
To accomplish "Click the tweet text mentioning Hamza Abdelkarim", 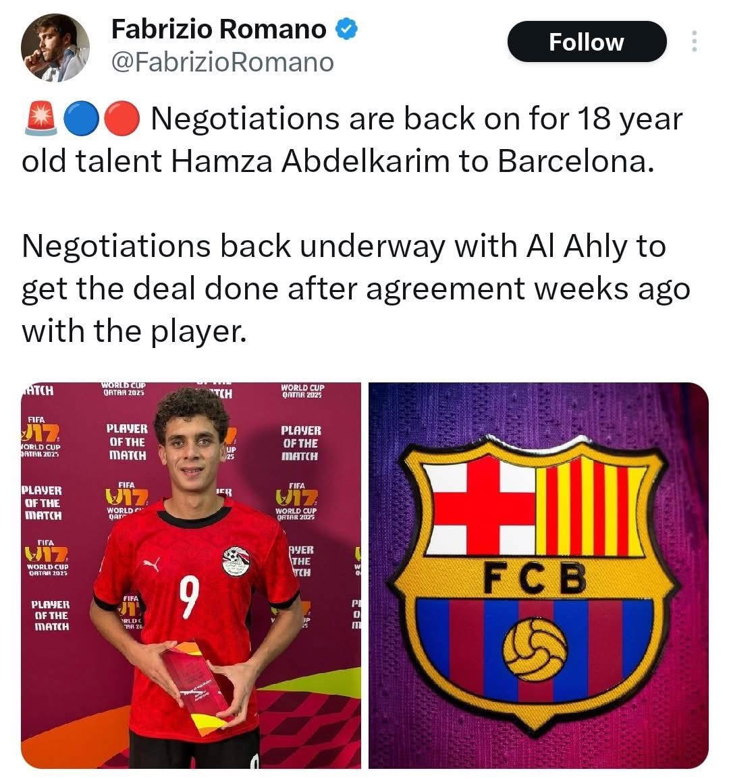I will click(351, 140).
